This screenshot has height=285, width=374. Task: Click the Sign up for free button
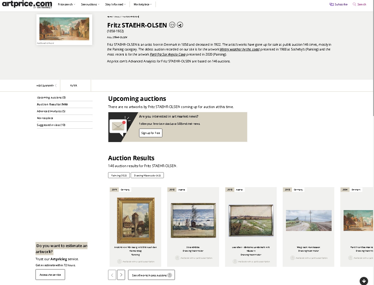pos(150,133)
